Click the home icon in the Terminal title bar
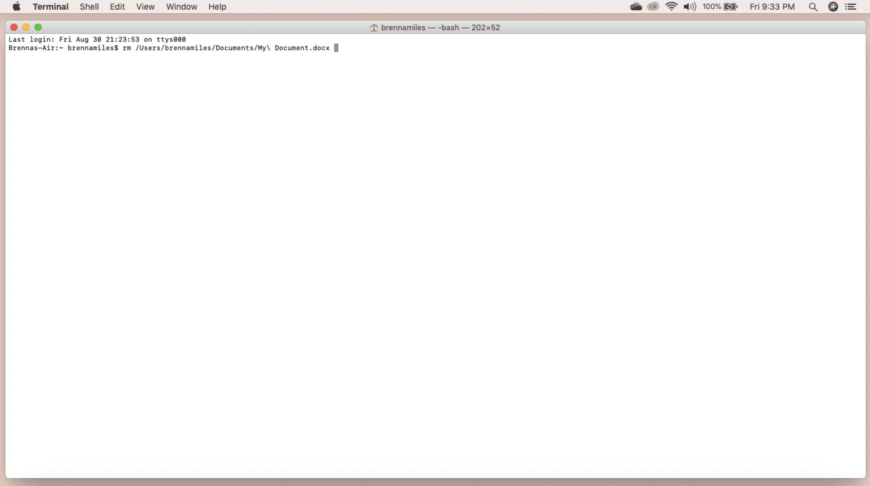This screenshot has width=870, height=486. coord(373,28)
